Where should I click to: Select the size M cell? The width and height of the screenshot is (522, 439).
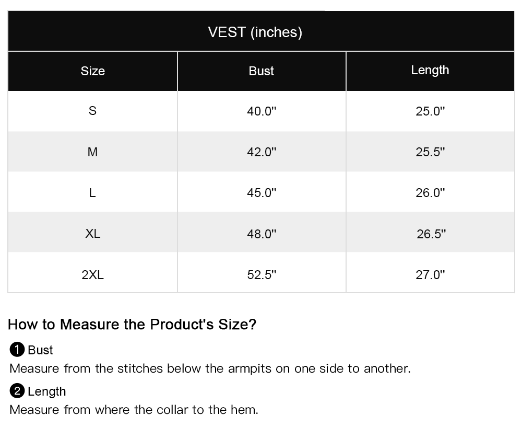click(92, 152)
